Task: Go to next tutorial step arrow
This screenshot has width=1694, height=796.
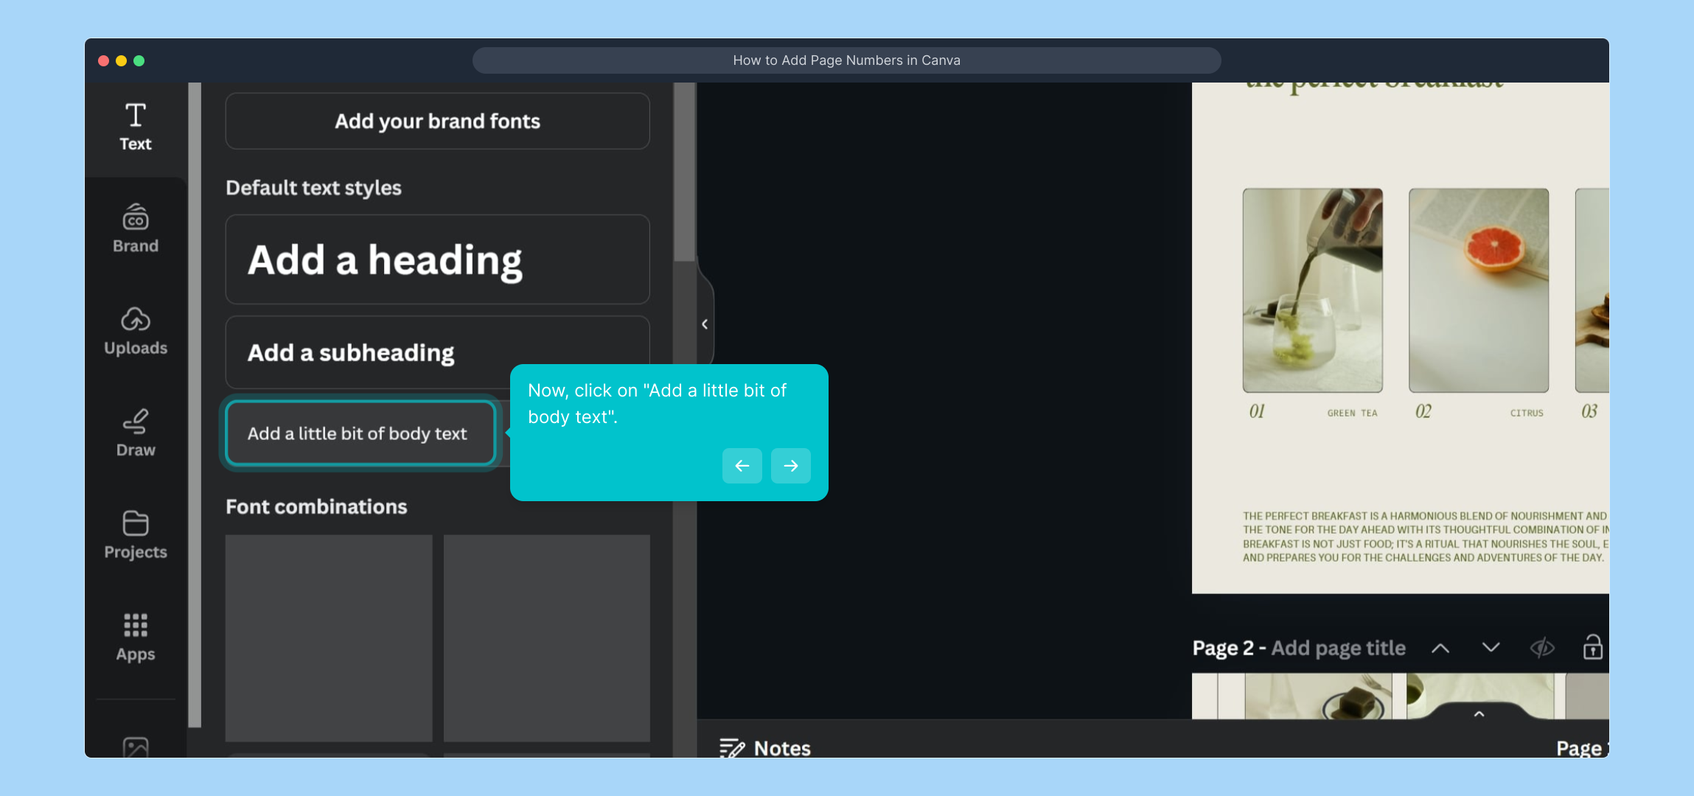Action: click(x=790, y=466)
